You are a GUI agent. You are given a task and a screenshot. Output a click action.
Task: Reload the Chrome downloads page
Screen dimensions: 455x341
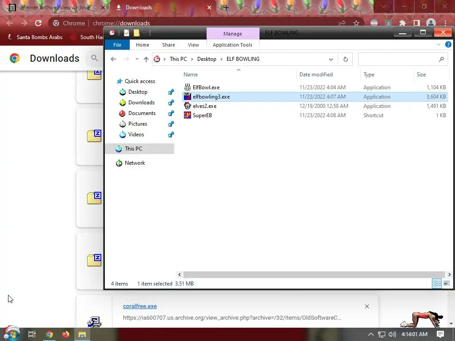tap(38, 23)
